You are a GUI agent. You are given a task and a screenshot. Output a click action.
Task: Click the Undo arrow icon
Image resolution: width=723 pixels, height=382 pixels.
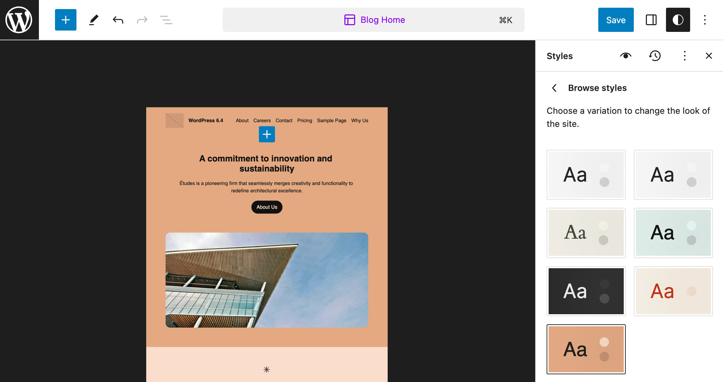point(118,19)
